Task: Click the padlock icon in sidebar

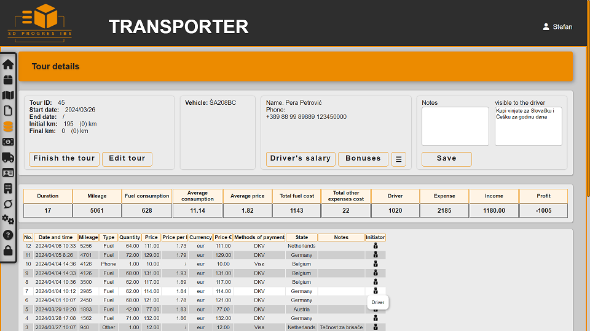Action: click(x=8, y=250)
